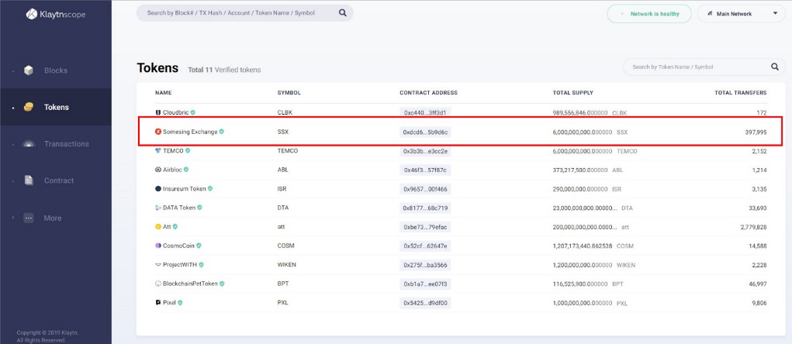Click the Att token logo
Screen dimensions: 792x344
[158, 227]
